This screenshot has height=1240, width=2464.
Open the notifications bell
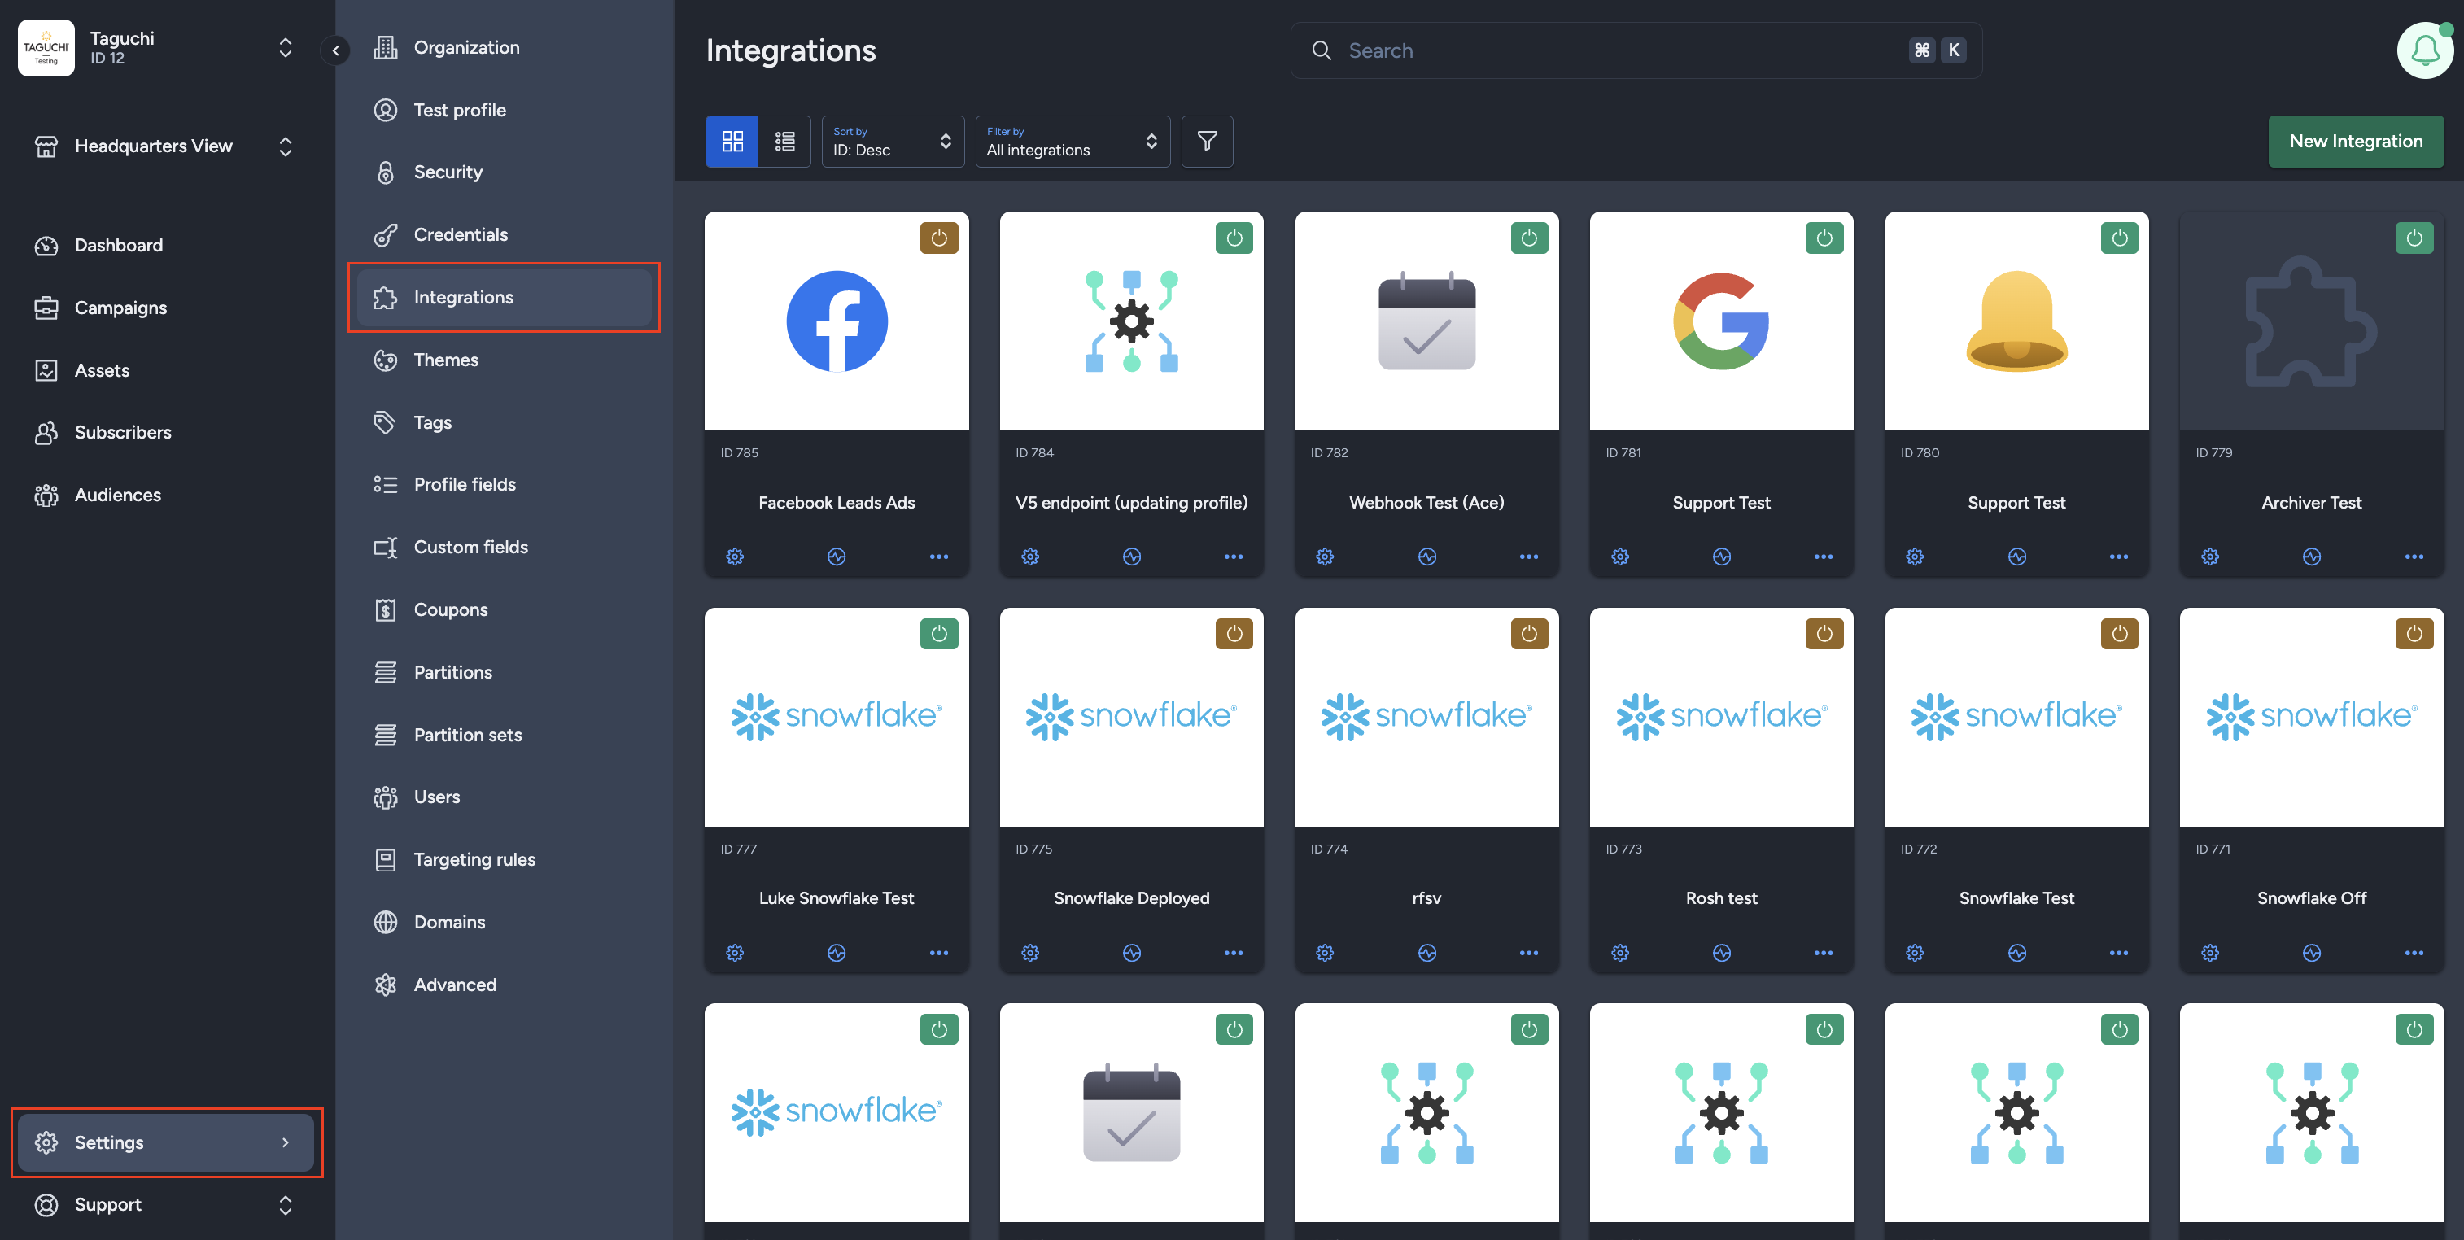pyautogui.click(x=2424, y=50)
